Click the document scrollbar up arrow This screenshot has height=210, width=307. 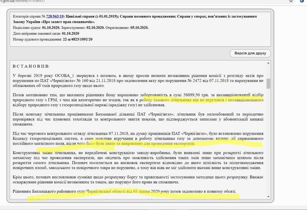click(x=269, y=63)
